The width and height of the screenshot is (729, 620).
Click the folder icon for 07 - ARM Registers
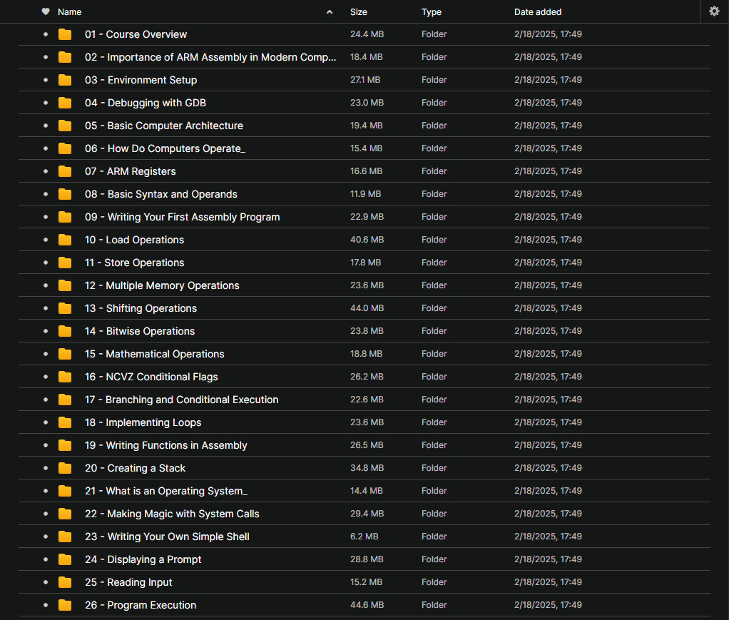[65, 171]
